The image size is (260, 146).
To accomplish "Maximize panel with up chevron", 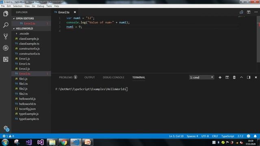I will tap(241, 77).
